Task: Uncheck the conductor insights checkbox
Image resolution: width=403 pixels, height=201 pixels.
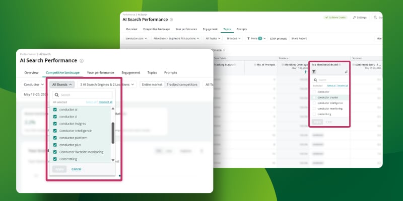Action: 55,124
